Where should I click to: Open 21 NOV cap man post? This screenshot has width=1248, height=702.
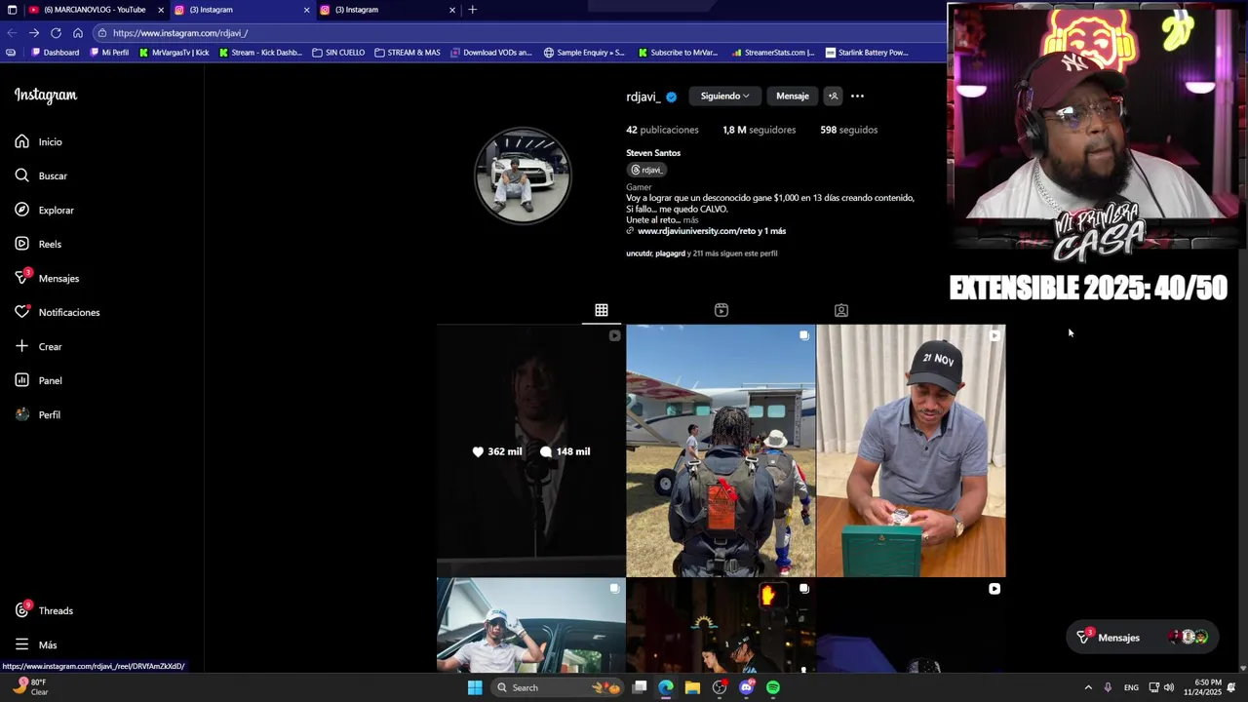click(x=911, y=450)
